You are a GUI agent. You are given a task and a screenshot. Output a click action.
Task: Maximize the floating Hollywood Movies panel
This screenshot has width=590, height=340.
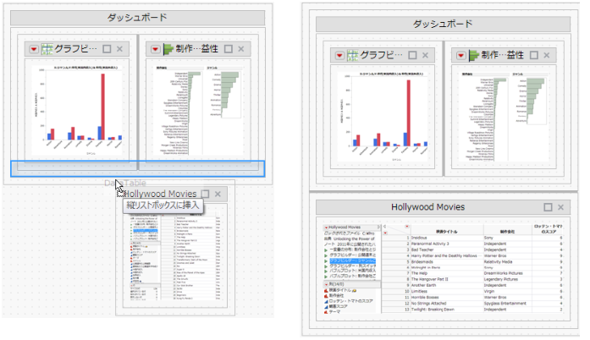[205, 194]
